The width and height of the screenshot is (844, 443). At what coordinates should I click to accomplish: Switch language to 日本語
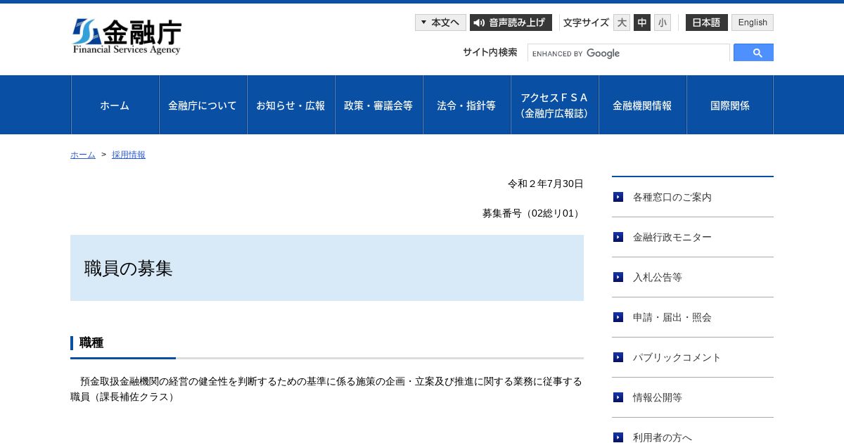pos(707,23)
